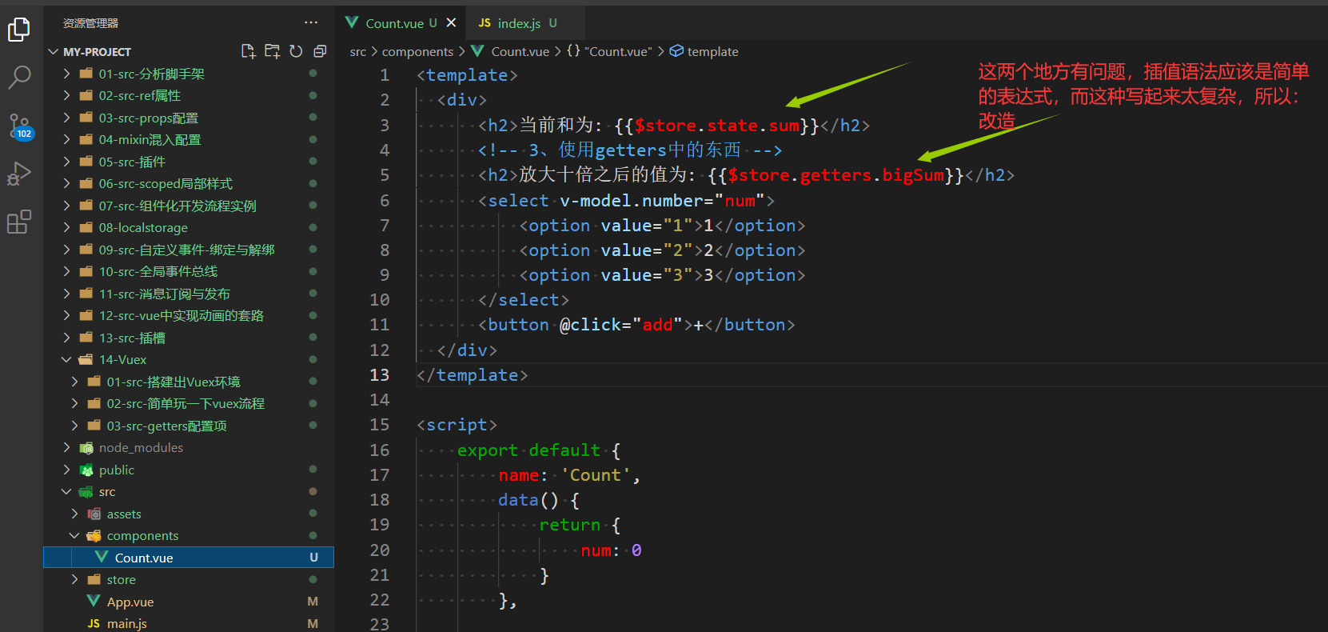This screenshot has width=1328, height=632.
Task: Expand the 06-src-scoped局部样式 folder
Action: (66, 183)
